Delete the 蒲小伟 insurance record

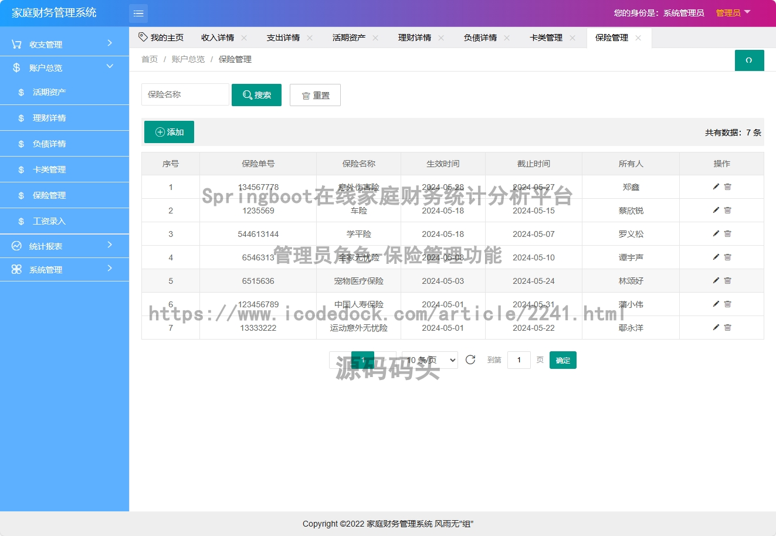[728, 304]
